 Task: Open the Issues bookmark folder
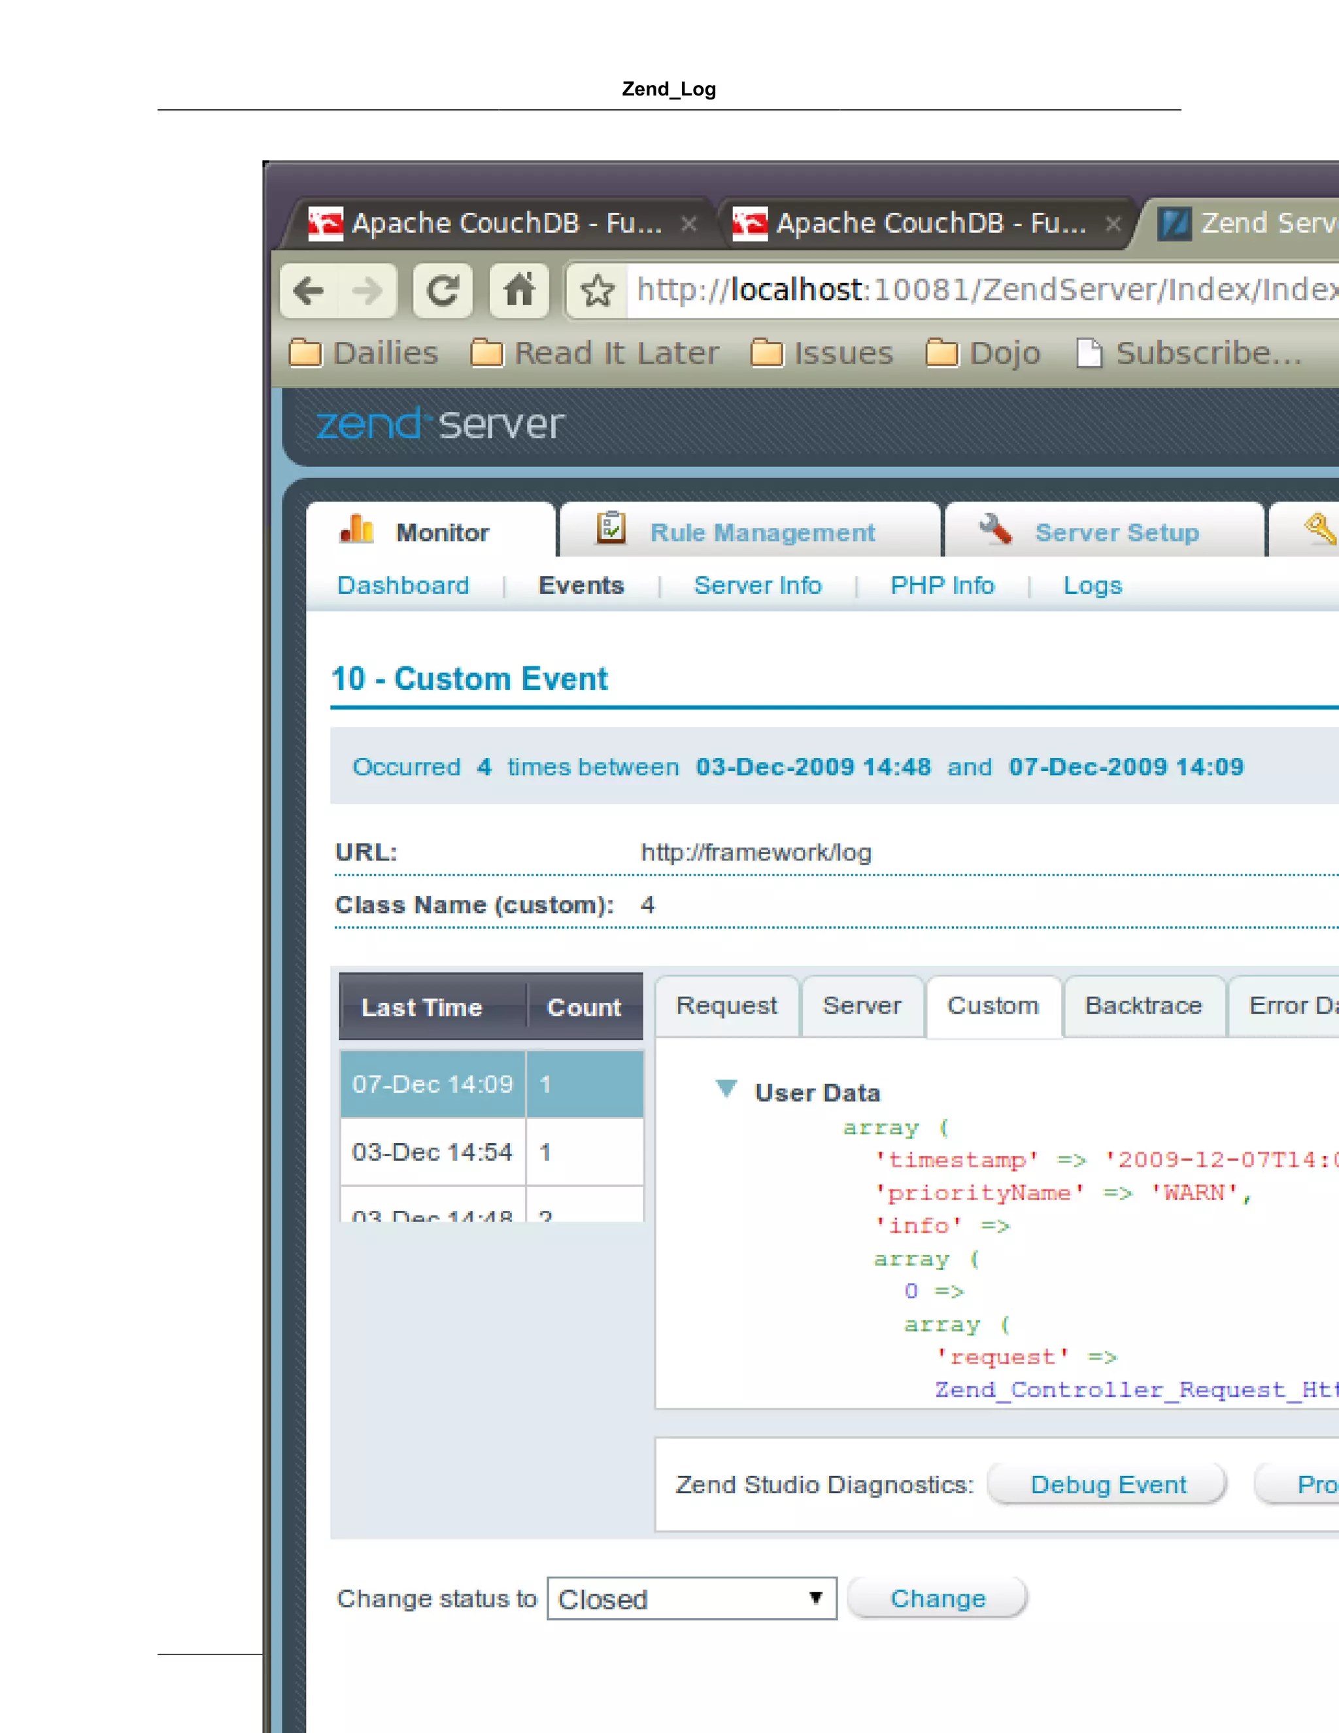pos(822,353)
